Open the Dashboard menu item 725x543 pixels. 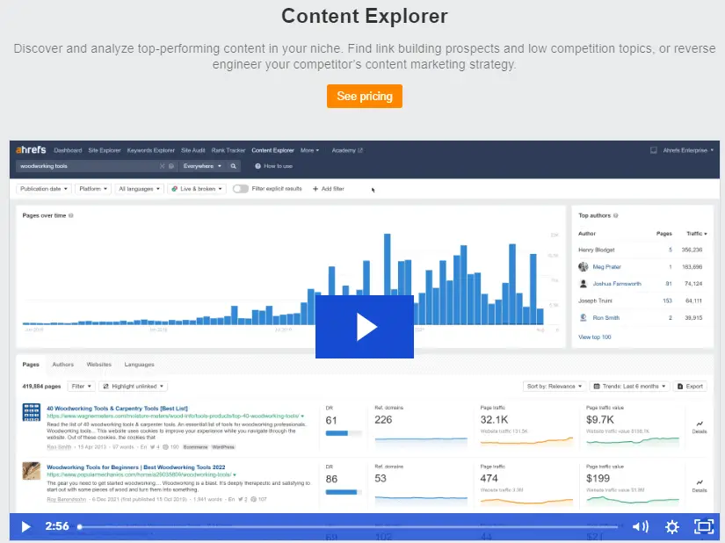point(68,150)
